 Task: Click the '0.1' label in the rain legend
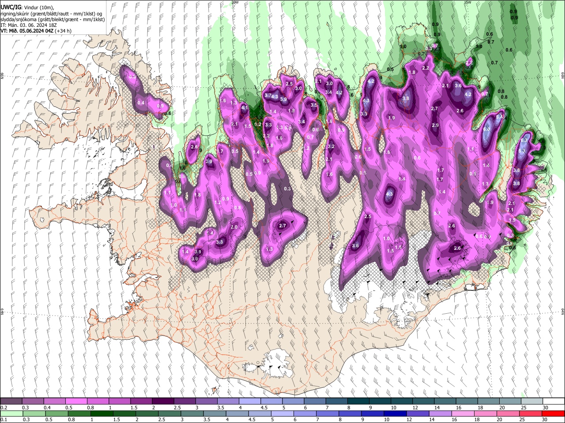pyautogui.click(x=4, y=420)
